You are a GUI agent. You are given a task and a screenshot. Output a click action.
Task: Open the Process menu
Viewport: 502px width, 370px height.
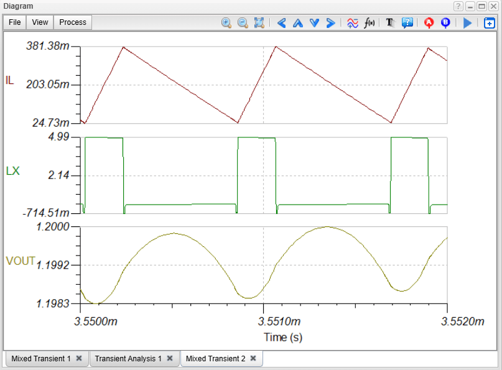[x=73, y=22]
